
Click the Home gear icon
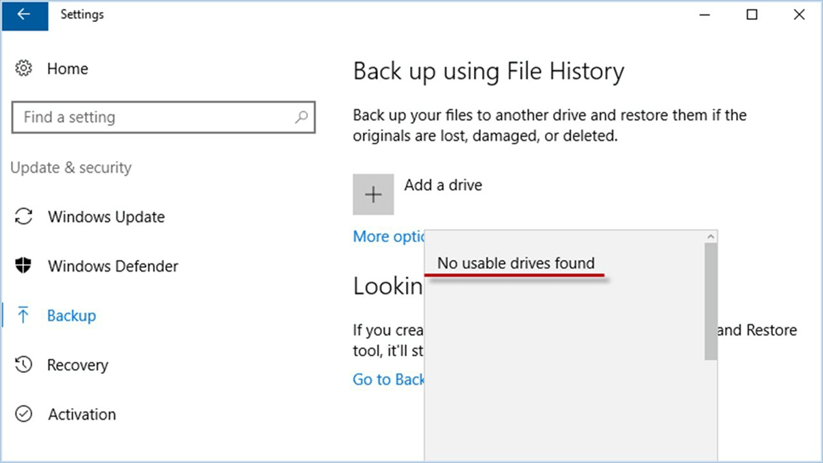(24, 69)
